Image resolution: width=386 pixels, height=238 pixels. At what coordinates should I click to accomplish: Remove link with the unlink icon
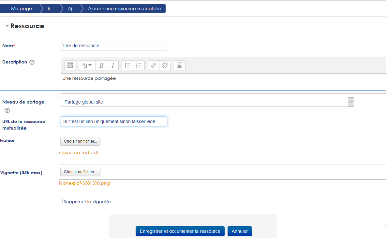pyautogui.click(x=165, y=65)
